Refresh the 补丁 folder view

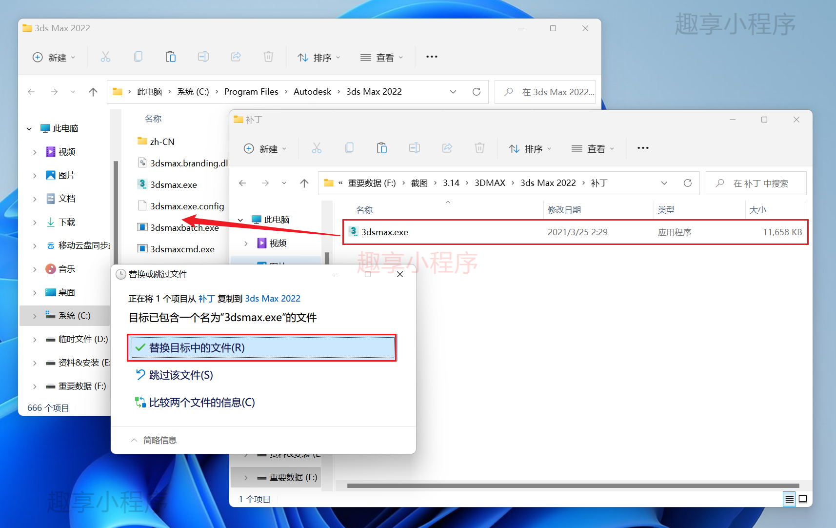(688, 183)
